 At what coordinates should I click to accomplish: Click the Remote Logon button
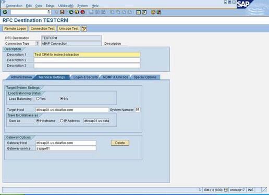[x=15, y=29]
